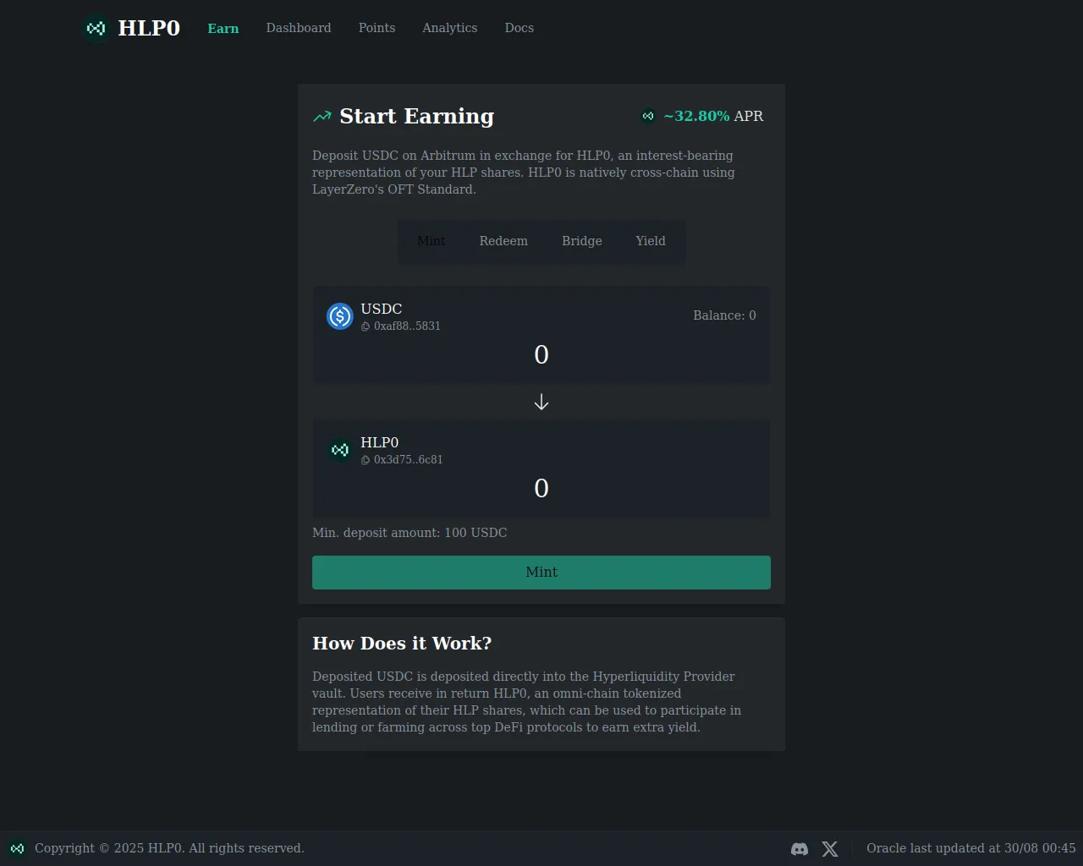Switch to the Bridge tab
Screen dimensions: 1083x866
[x=582, y=241]
